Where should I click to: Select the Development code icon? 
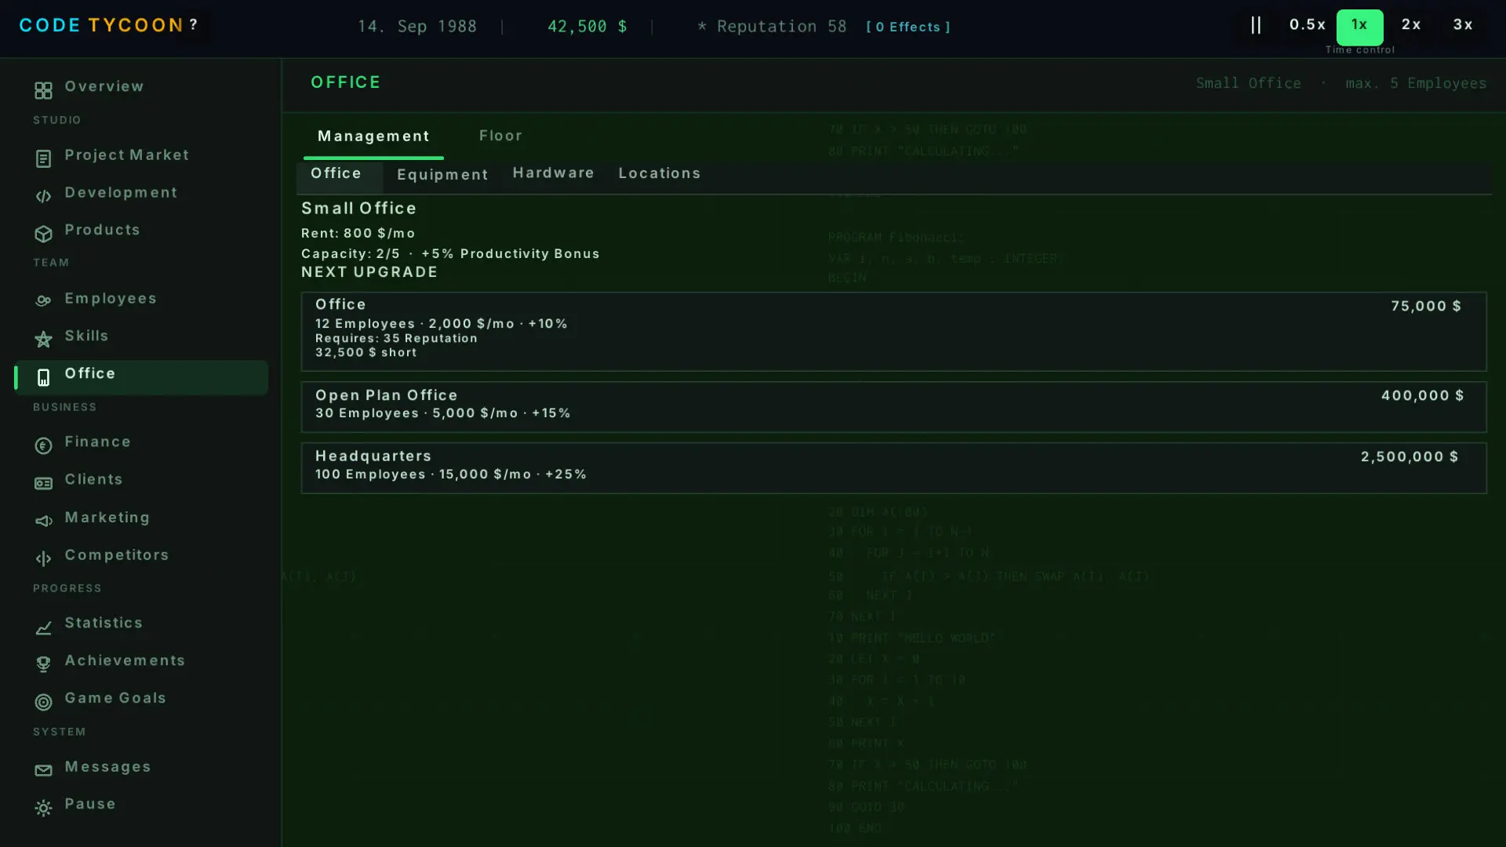pos(43,197)
